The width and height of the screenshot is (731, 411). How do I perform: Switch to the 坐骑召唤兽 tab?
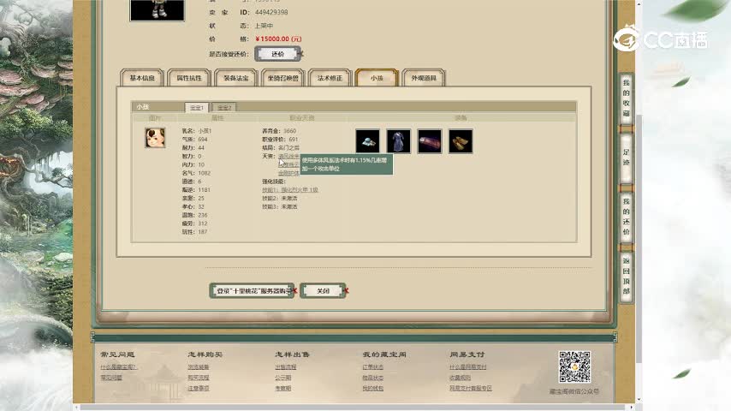pos(283,78)
